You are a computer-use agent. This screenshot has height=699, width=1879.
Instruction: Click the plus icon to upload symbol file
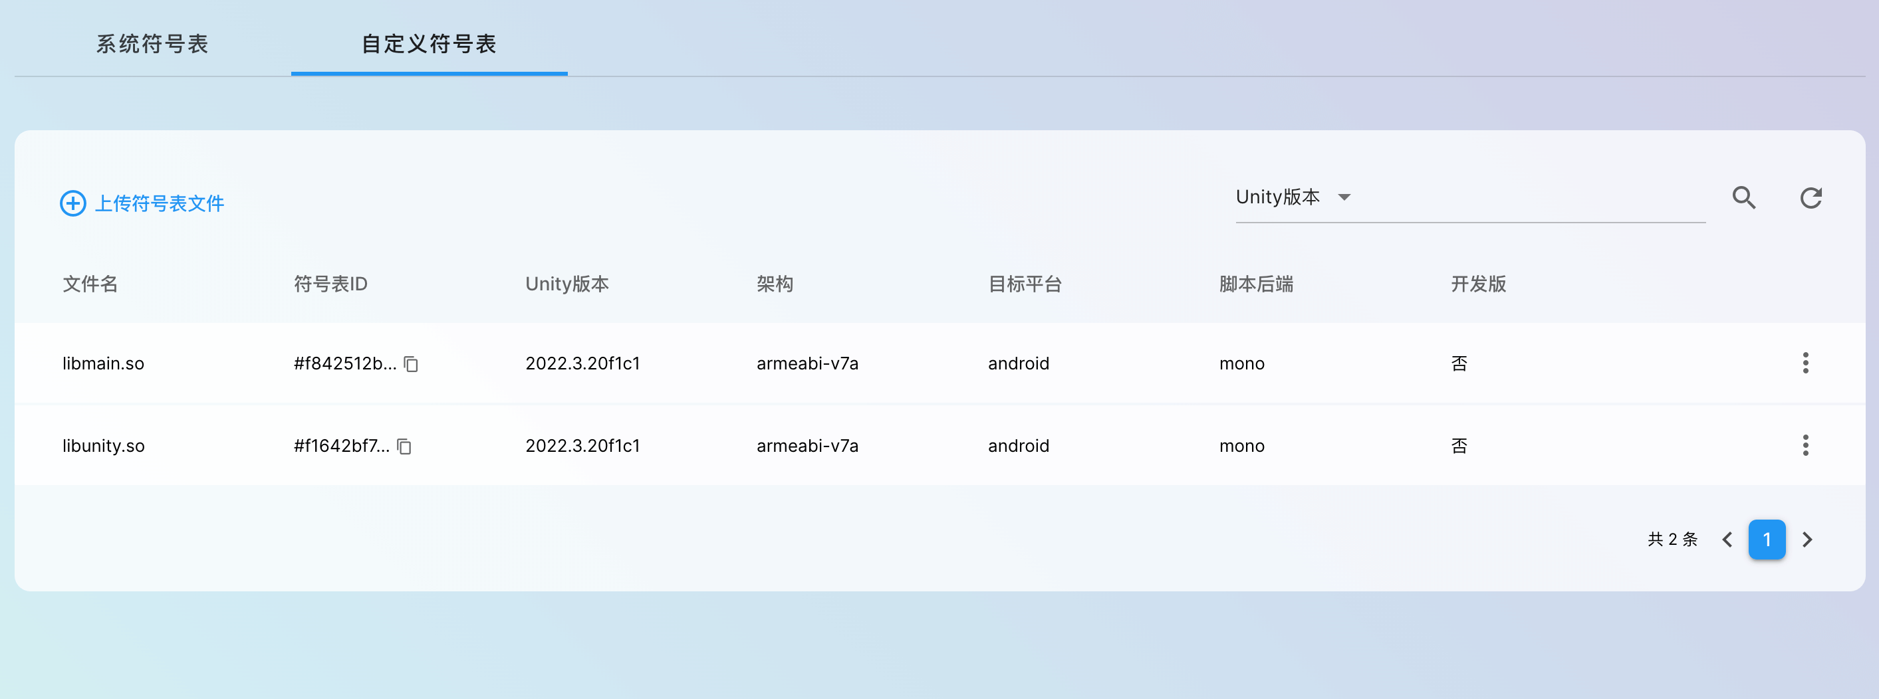[x=73, y=203]
